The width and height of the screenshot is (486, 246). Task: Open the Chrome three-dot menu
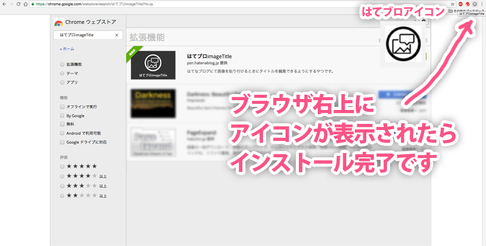pyautogui.click(x=482, y=4)
